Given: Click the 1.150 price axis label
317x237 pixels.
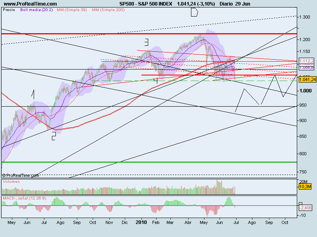Looking at the screenshot, I should point(305,52).
